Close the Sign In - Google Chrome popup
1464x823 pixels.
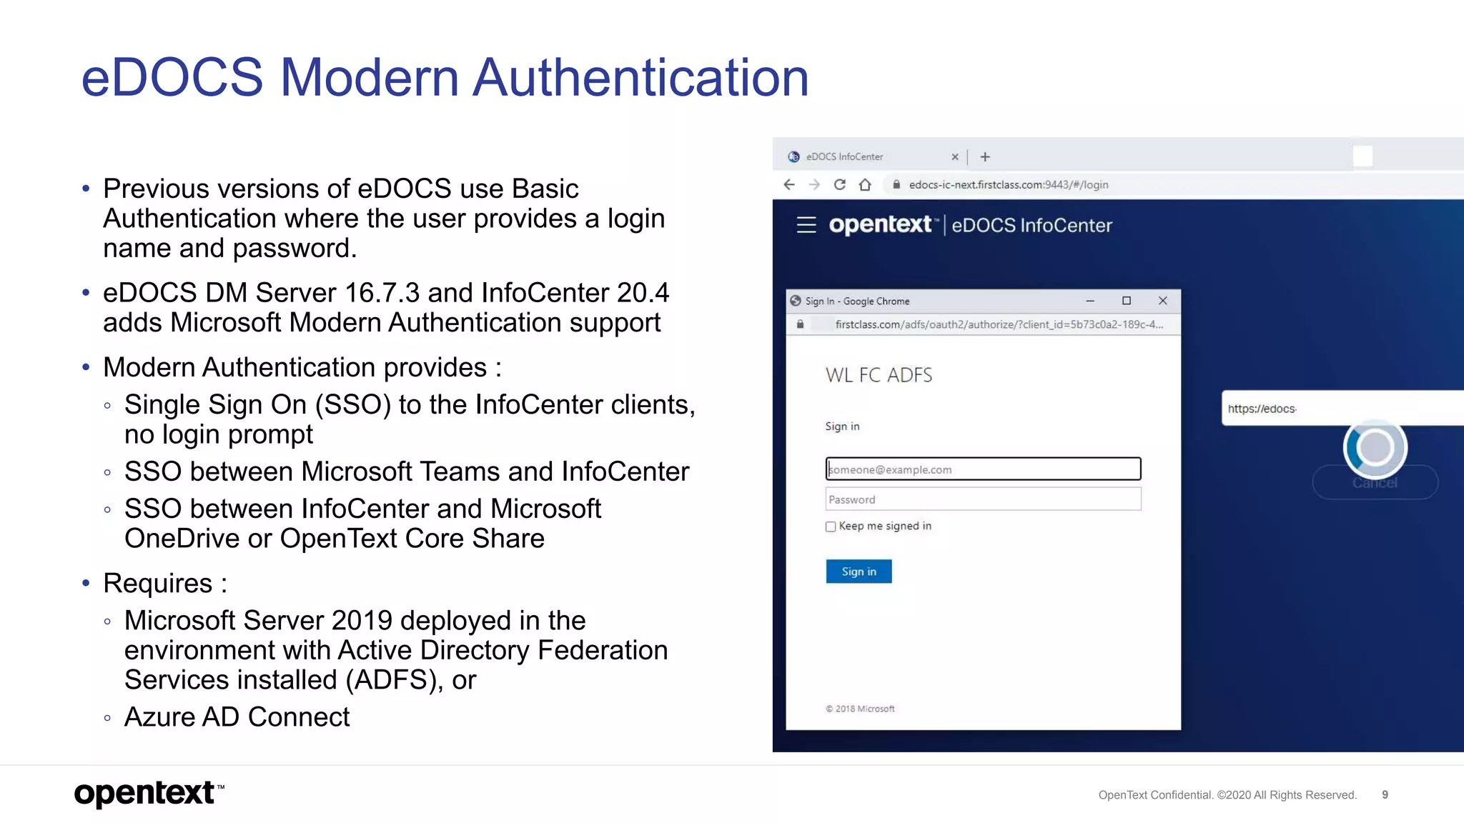pyautogui.click(x=1163, y=301)
